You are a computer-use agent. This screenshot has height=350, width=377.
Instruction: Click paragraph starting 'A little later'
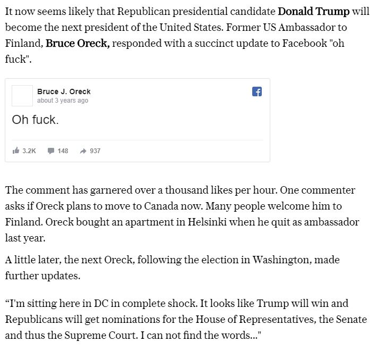[173, 268]
